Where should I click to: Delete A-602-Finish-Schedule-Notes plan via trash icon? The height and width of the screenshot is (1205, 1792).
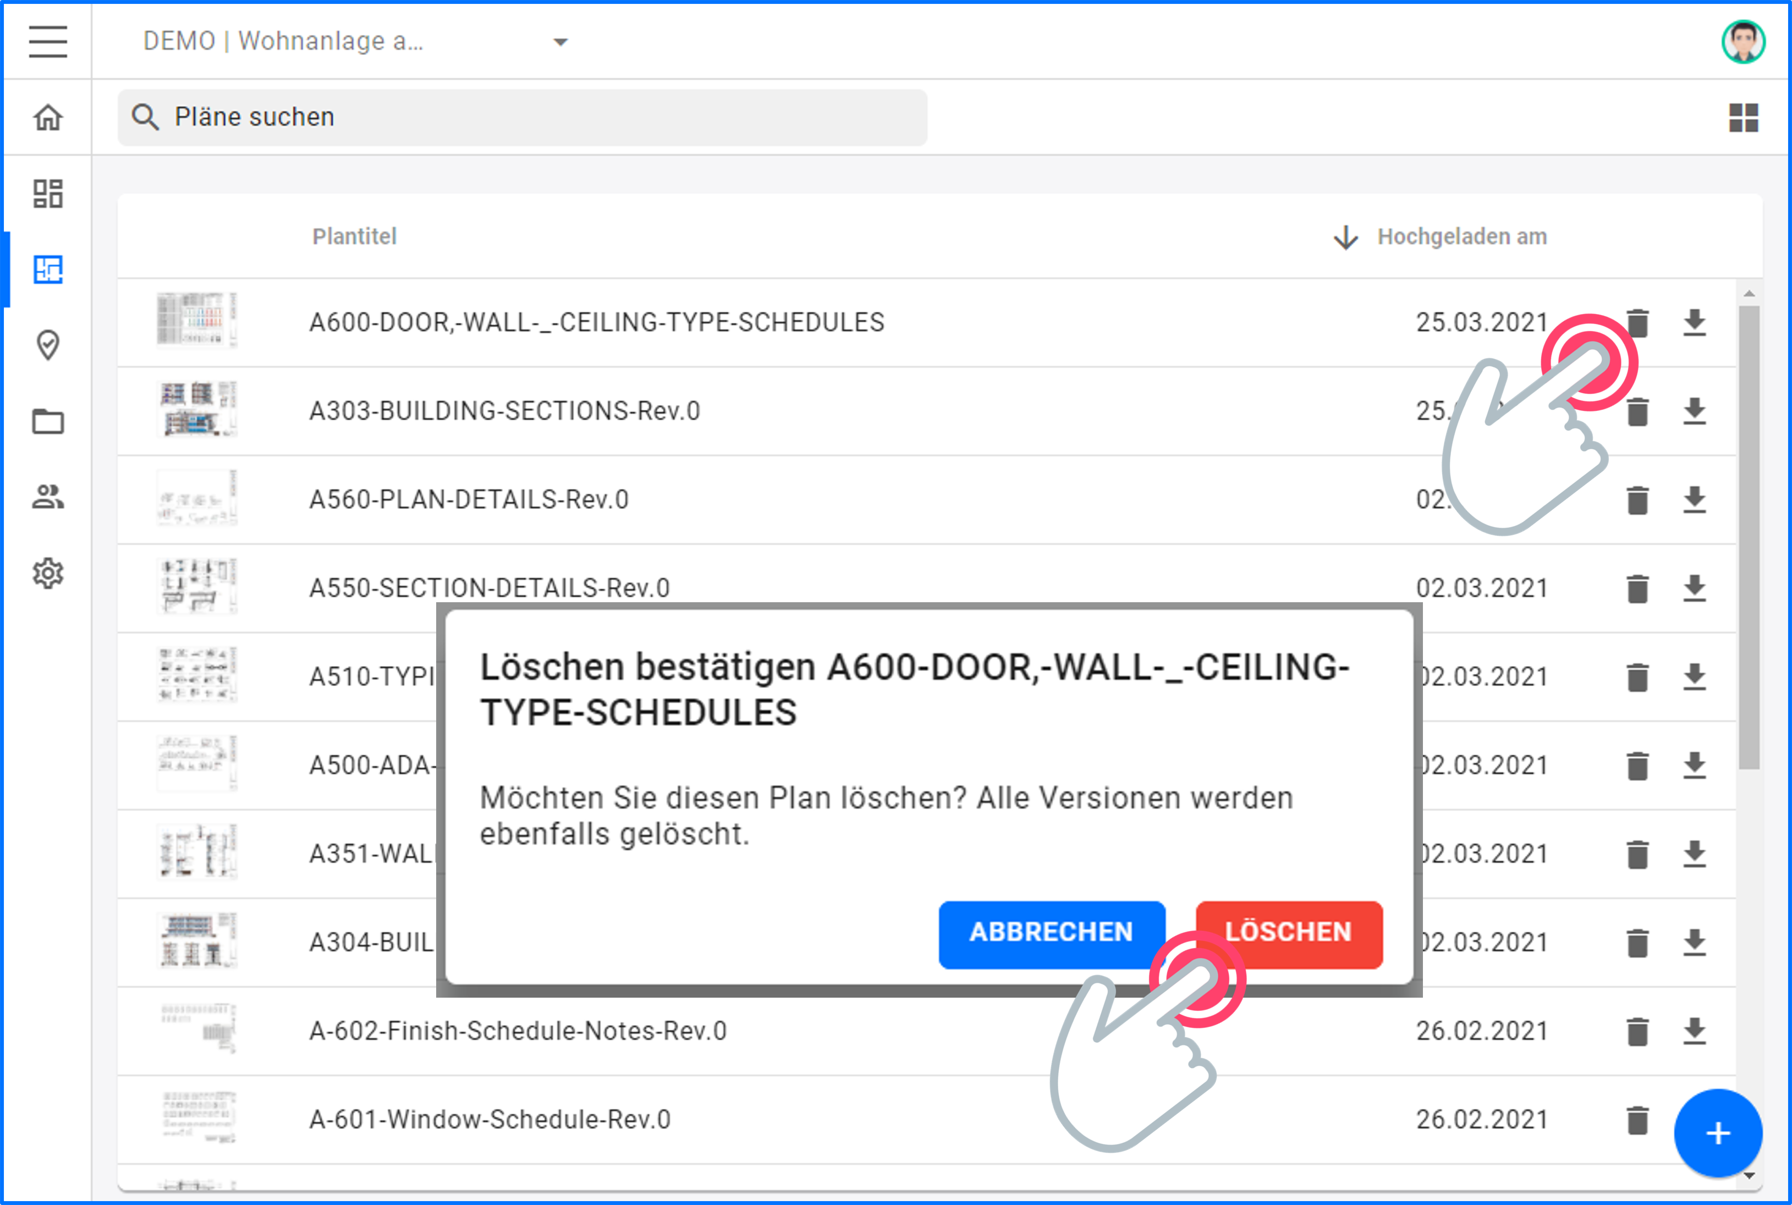pyautogui.click(x=1637, y=1031)
